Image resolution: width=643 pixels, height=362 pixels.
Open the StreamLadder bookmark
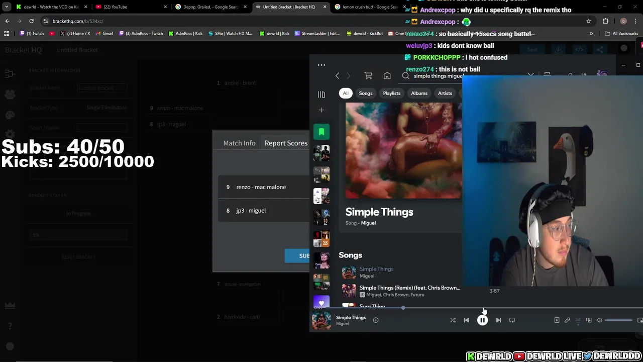(x=317, y=34)
